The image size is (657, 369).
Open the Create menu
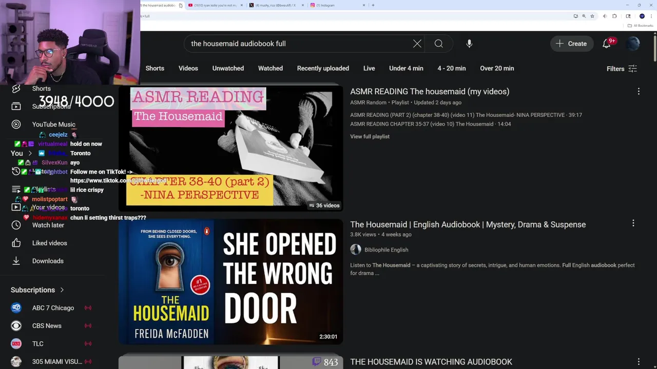[x=571, y=44]
